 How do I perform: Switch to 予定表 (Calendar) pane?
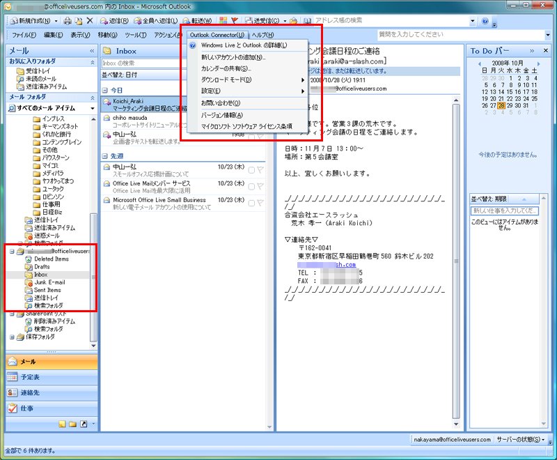tap(52, 377)
